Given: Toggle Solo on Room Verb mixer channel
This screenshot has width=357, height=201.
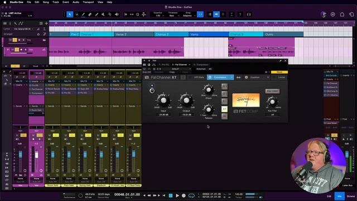Looking at the screenshot, I should [x=56, y=135].
